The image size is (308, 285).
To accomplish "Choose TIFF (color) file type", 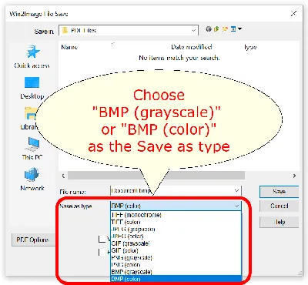I will tap(176, 222).
